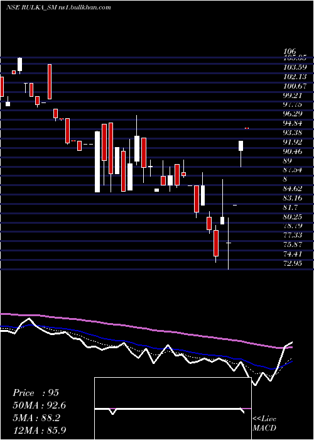Screen dimensions: 314x440
Task: Click the price axis label 80.25
Action: point(293,217)
